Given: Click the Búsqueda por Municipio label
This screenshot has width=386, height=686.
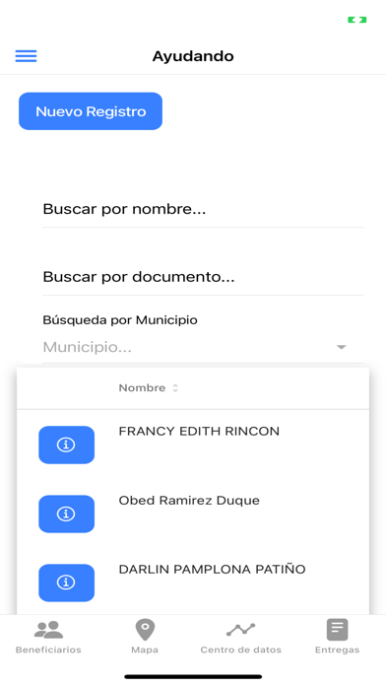Looking at the screenshot, I should pyautogui.click(x=120, y=320).
